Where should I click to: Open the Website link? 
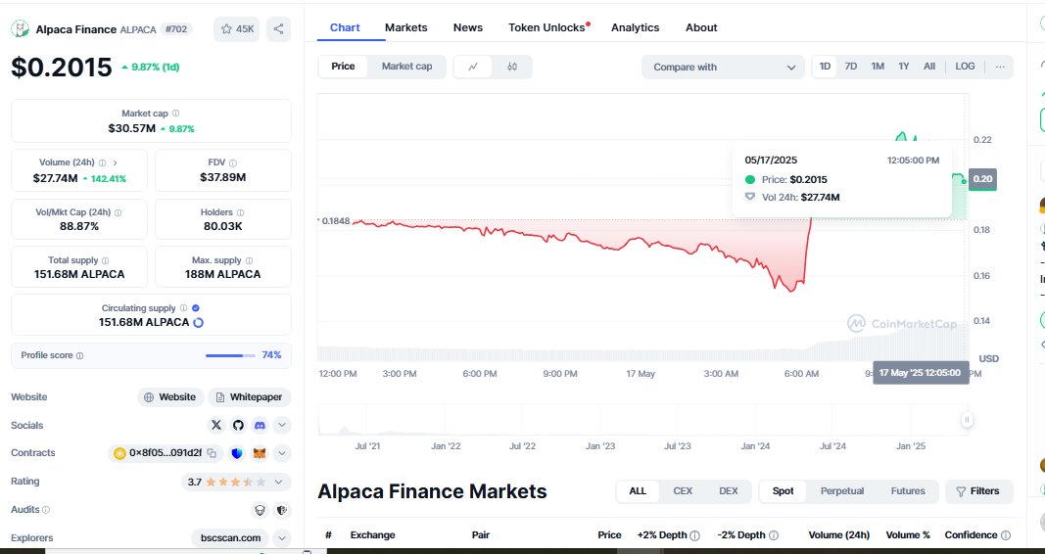(x=170, y=397)
